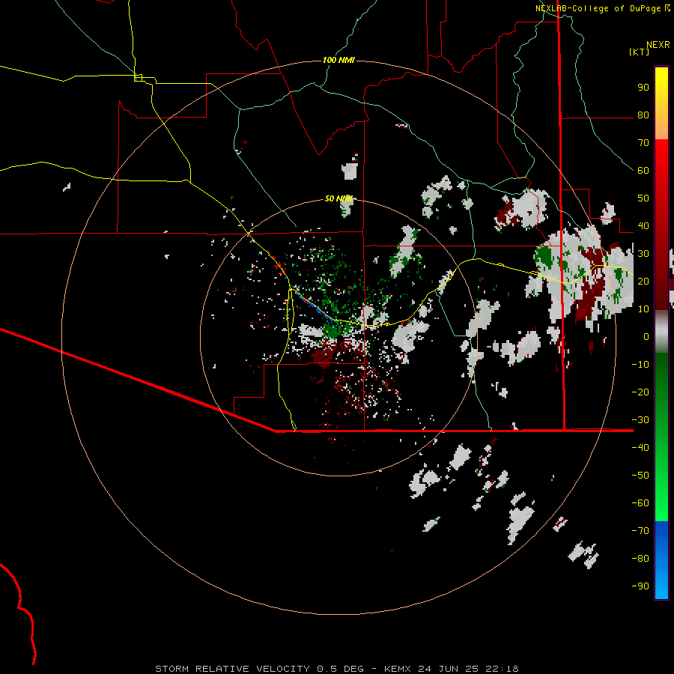Click the "NEXLAB-College of DuPage" header text
The height and width of the screenshot is (674, 674).
[x=599, y=8]
